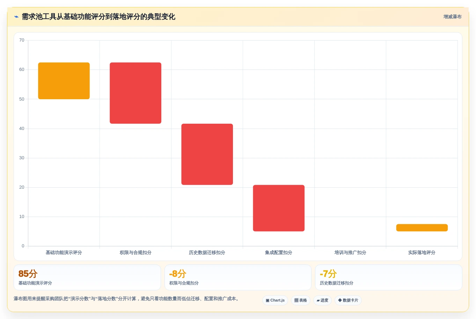476x319 pixels.
Task: Click the y-axis value 30
Action: pos(22,158)
